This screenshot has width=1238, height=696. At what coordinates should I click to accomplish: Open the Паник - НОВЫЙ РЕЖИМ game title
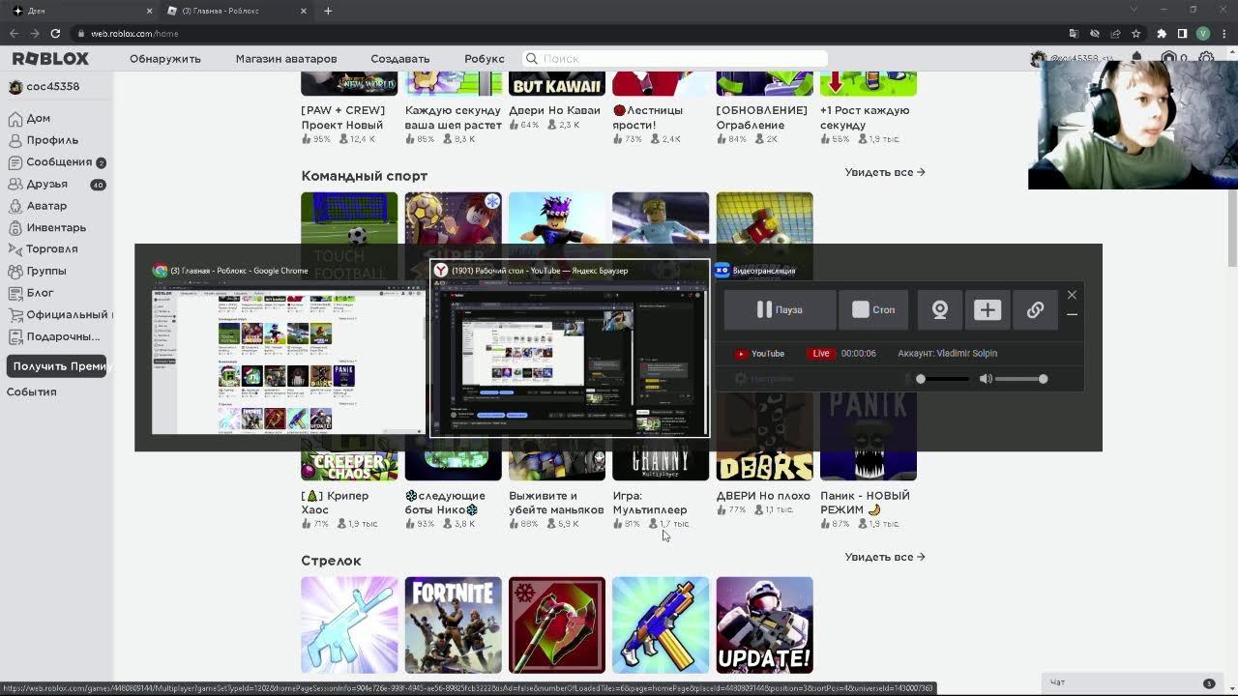865,503
